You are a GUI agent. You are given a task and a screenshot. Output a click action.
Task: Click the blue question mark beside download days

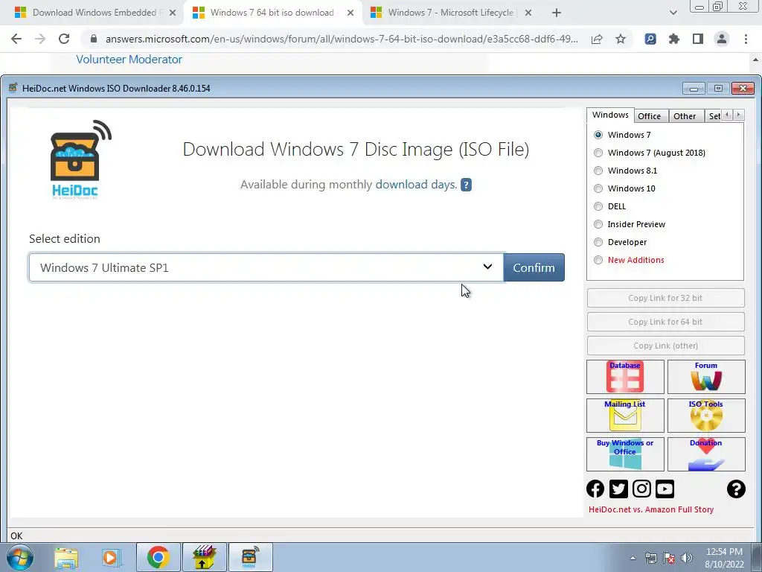tap(466, 185)
